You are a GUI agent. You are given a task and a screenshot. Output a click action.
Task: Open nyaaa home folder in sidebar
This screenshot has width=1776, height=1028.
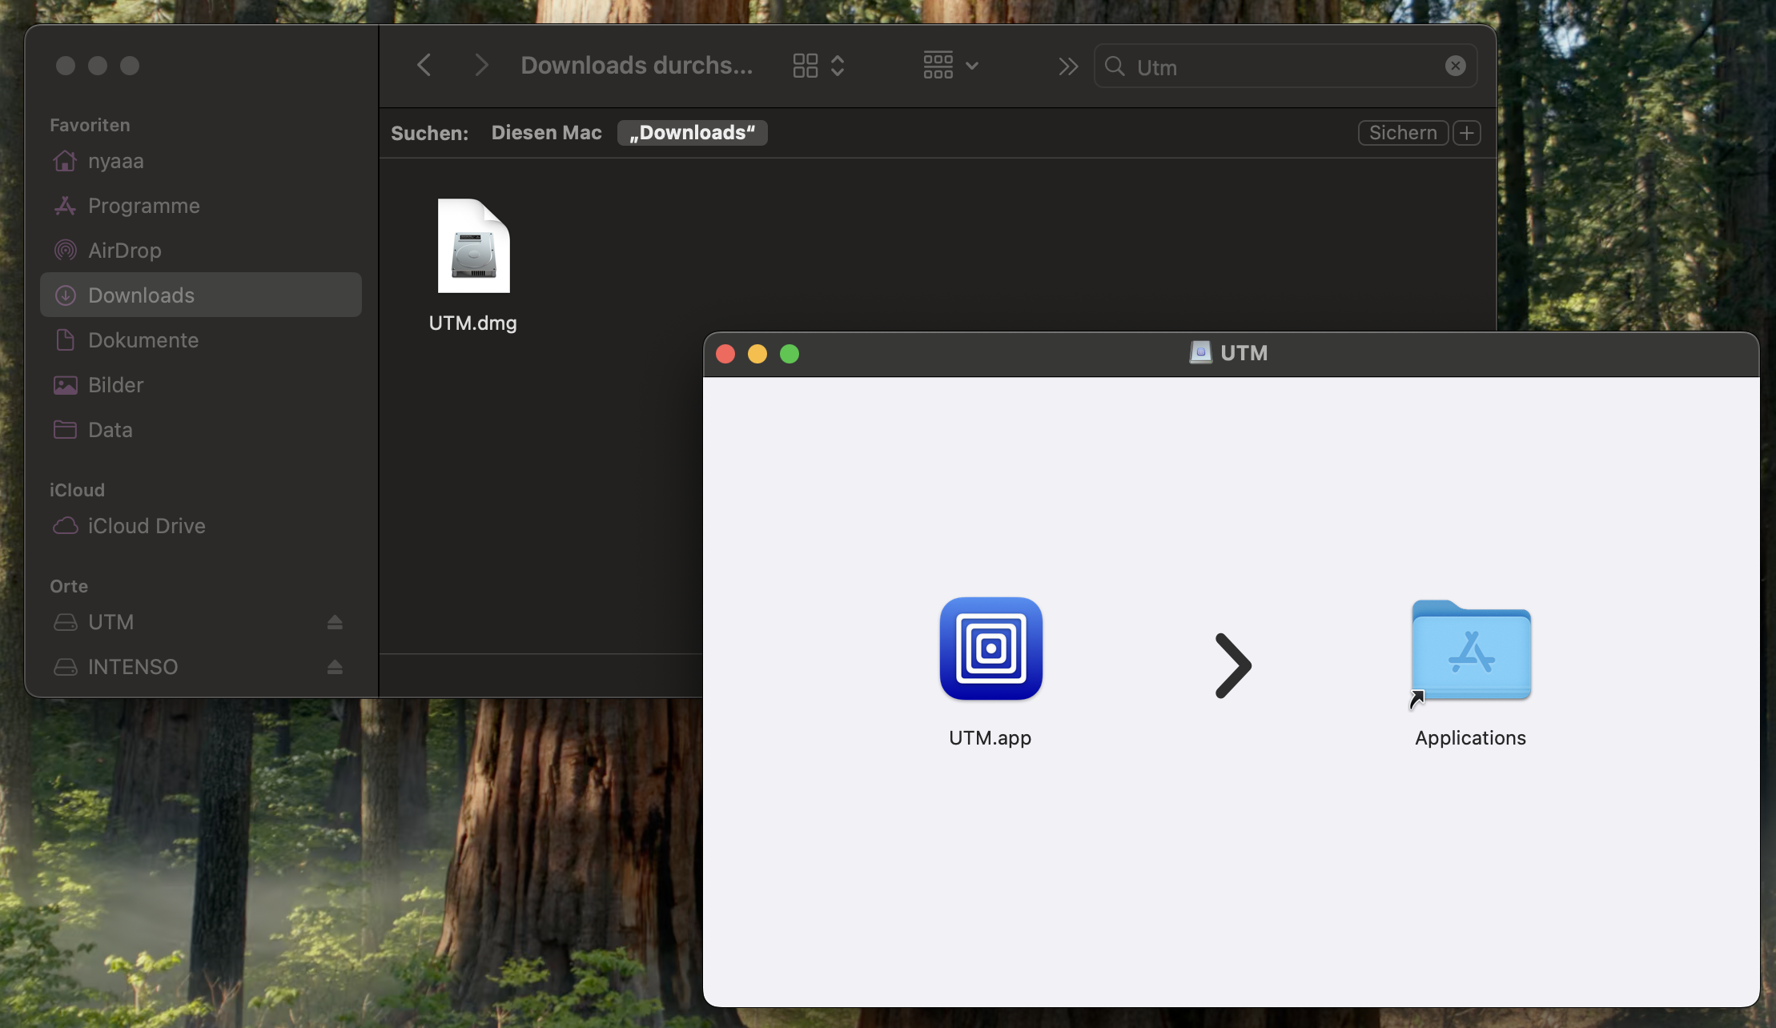coord(201,161)
